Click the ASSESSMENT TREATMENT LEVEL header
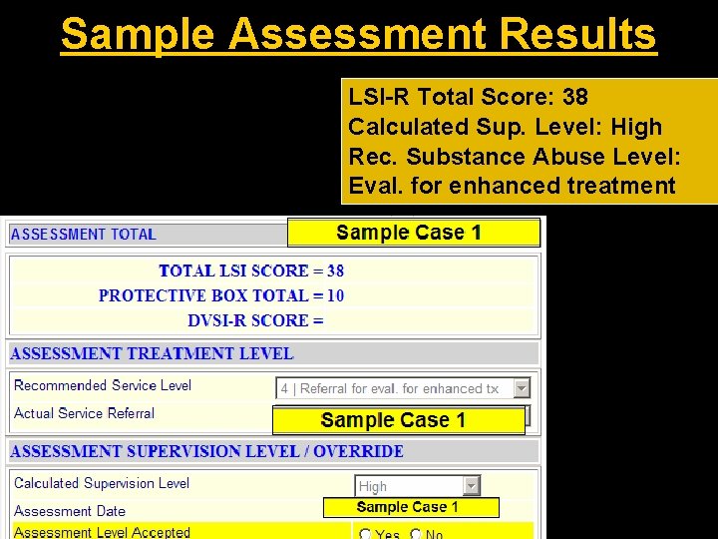Image resolution: width=718 pixels, height=539 pixels. tap(152, 353)
